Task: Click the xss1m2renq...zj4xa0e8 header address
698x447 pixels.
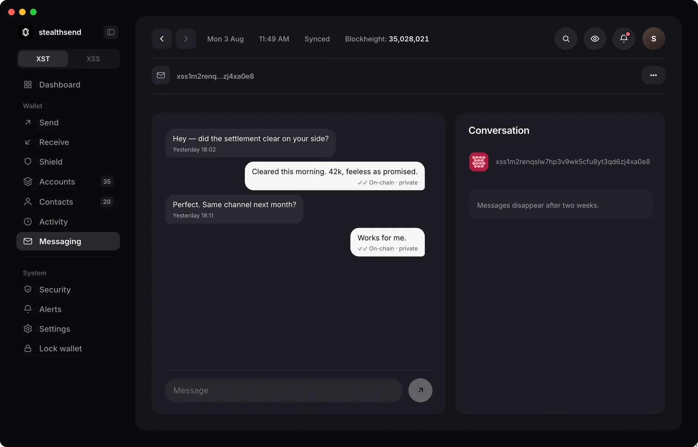Action: click(x=215, y=76)
